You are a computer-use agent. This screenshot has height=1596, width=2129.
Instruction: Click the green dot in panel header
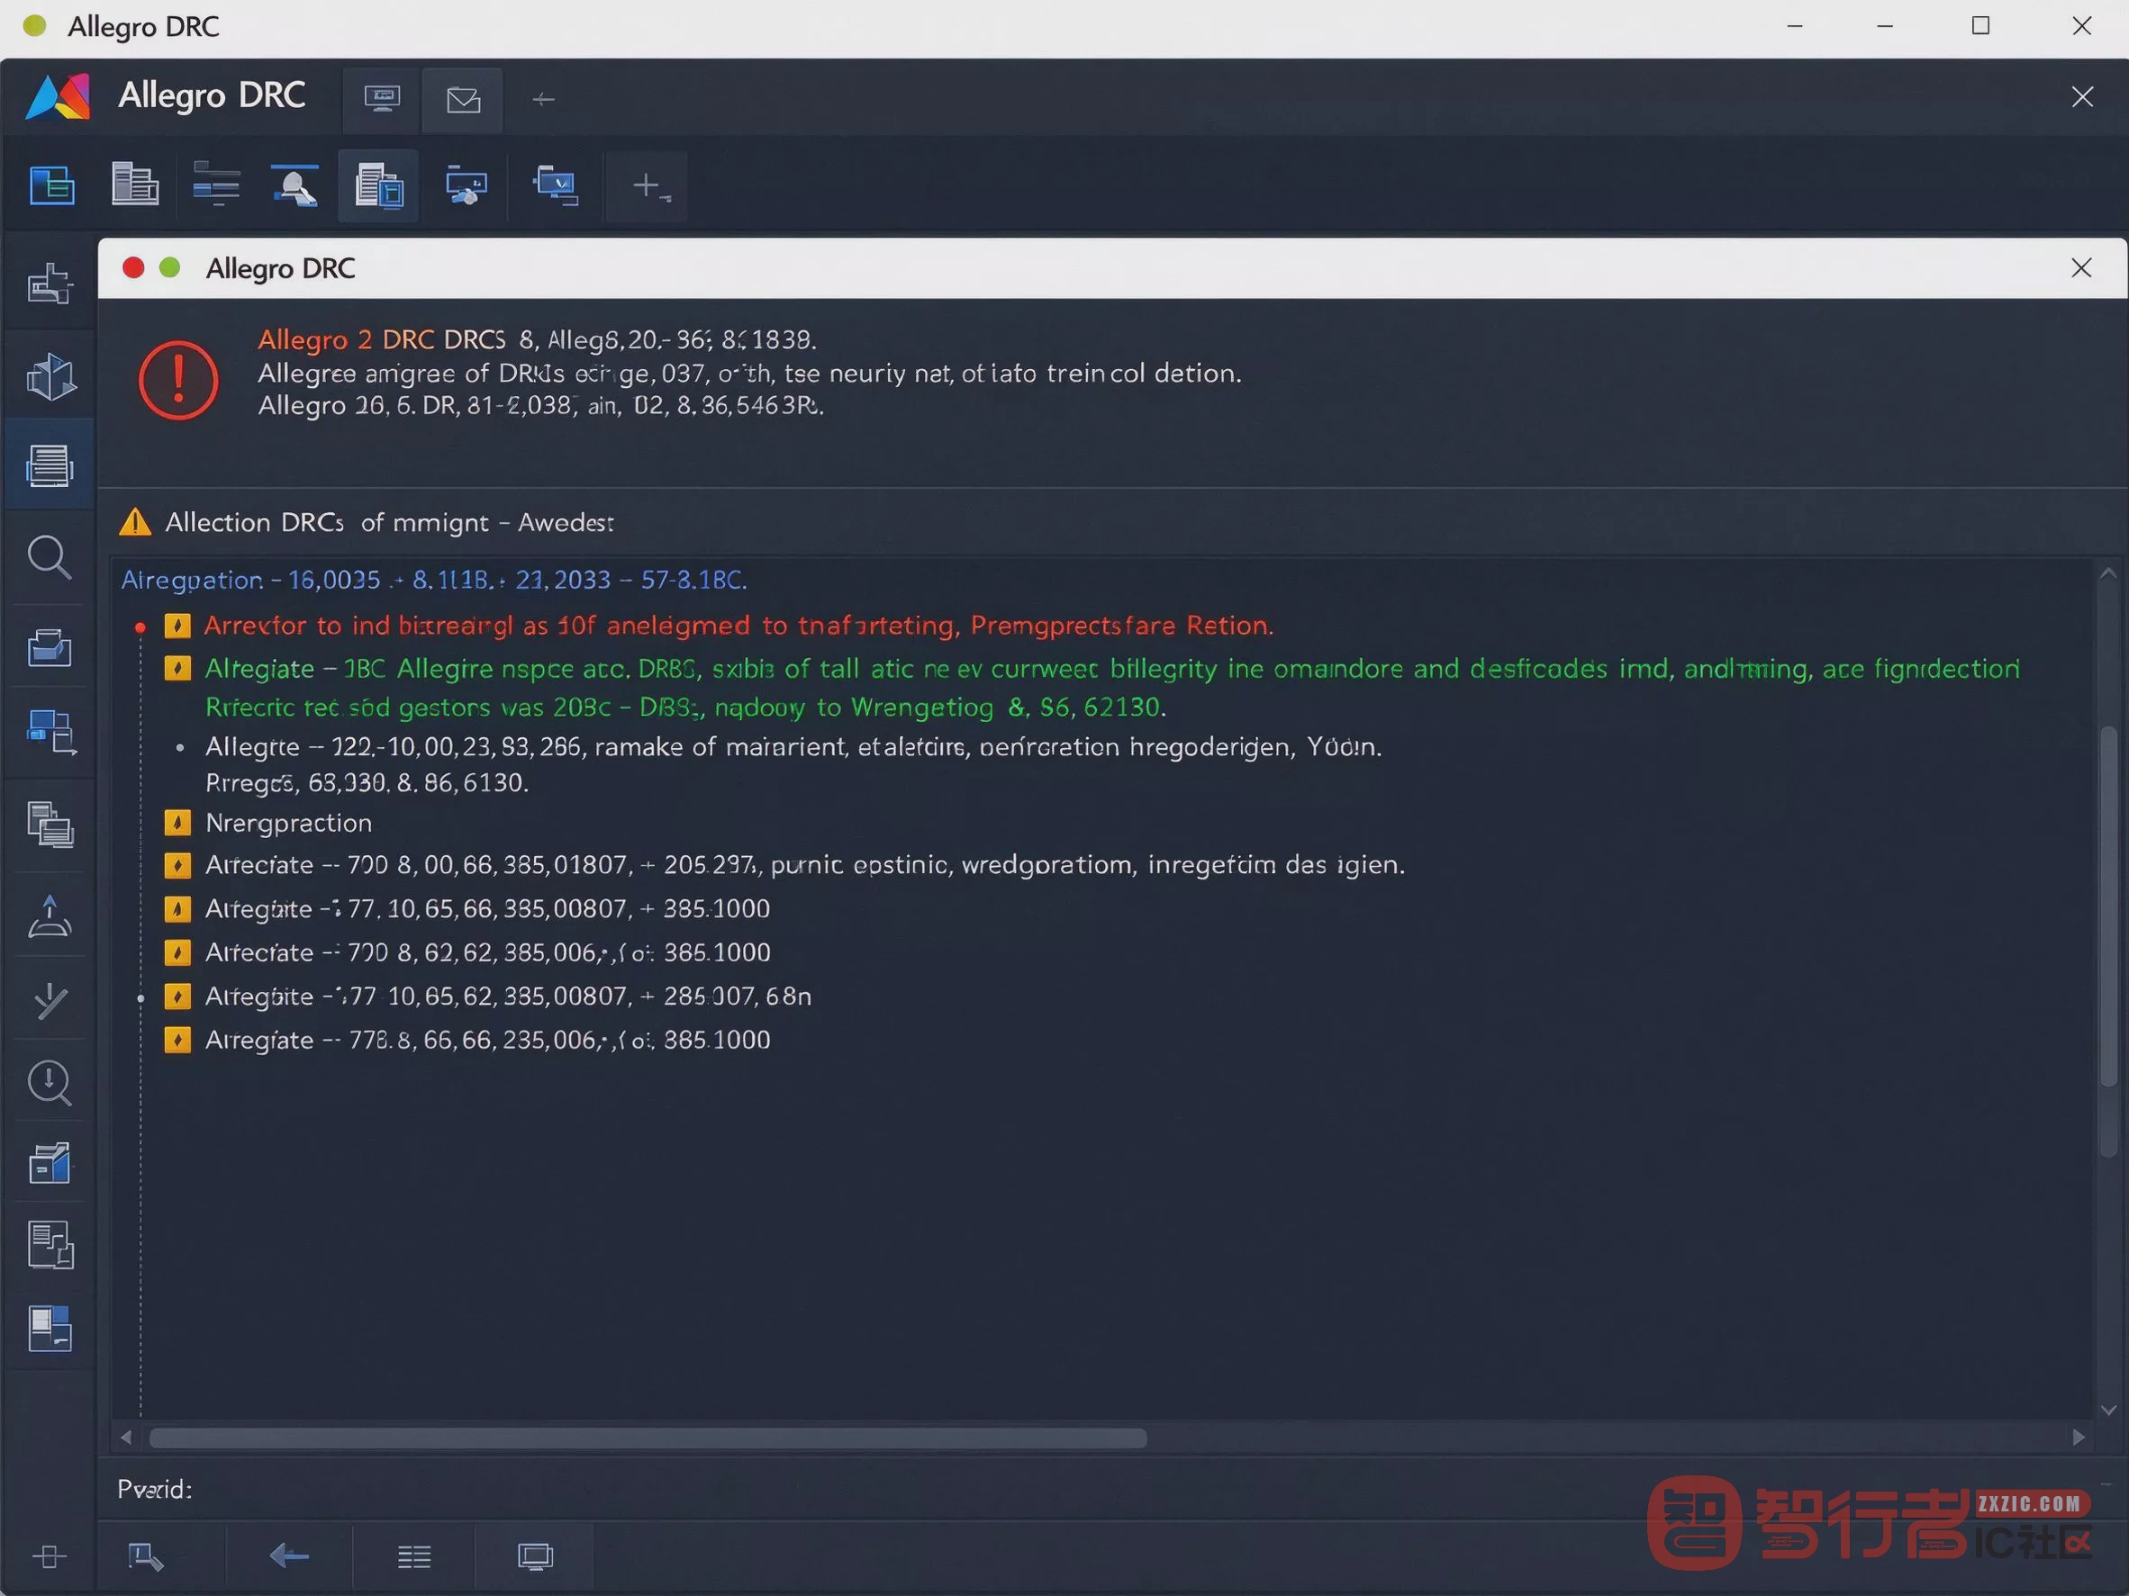click(169, 268)
